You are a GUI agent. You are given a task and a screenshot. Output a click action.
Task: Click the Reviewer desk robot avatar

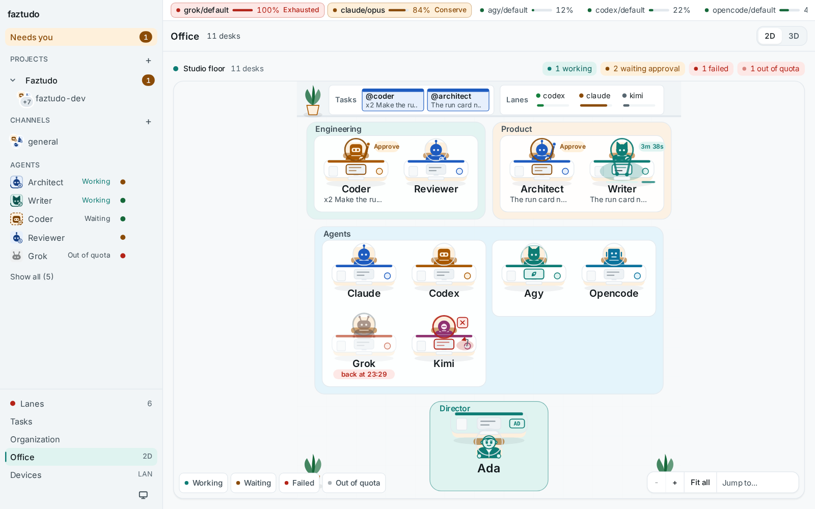point(436,150)
